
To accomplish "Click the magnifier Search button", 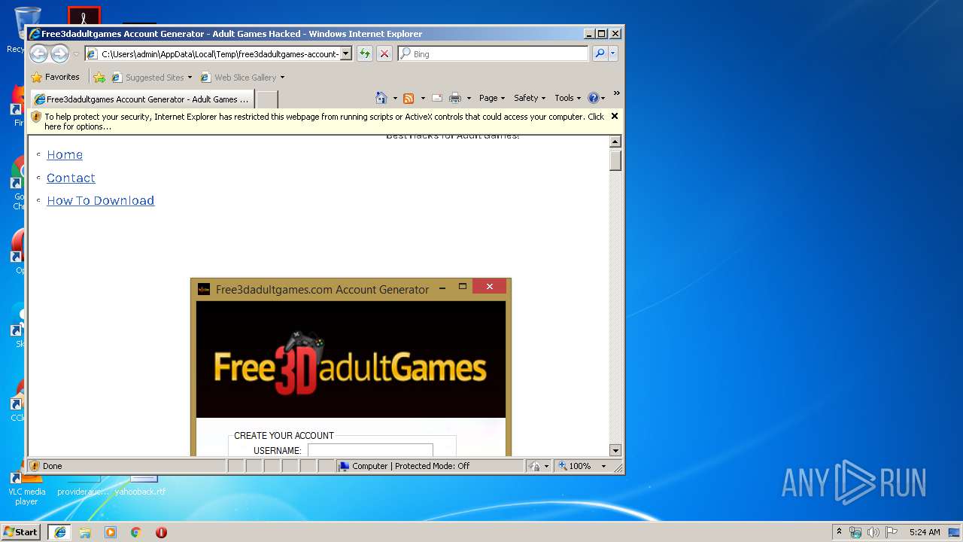I will (600, 53).
